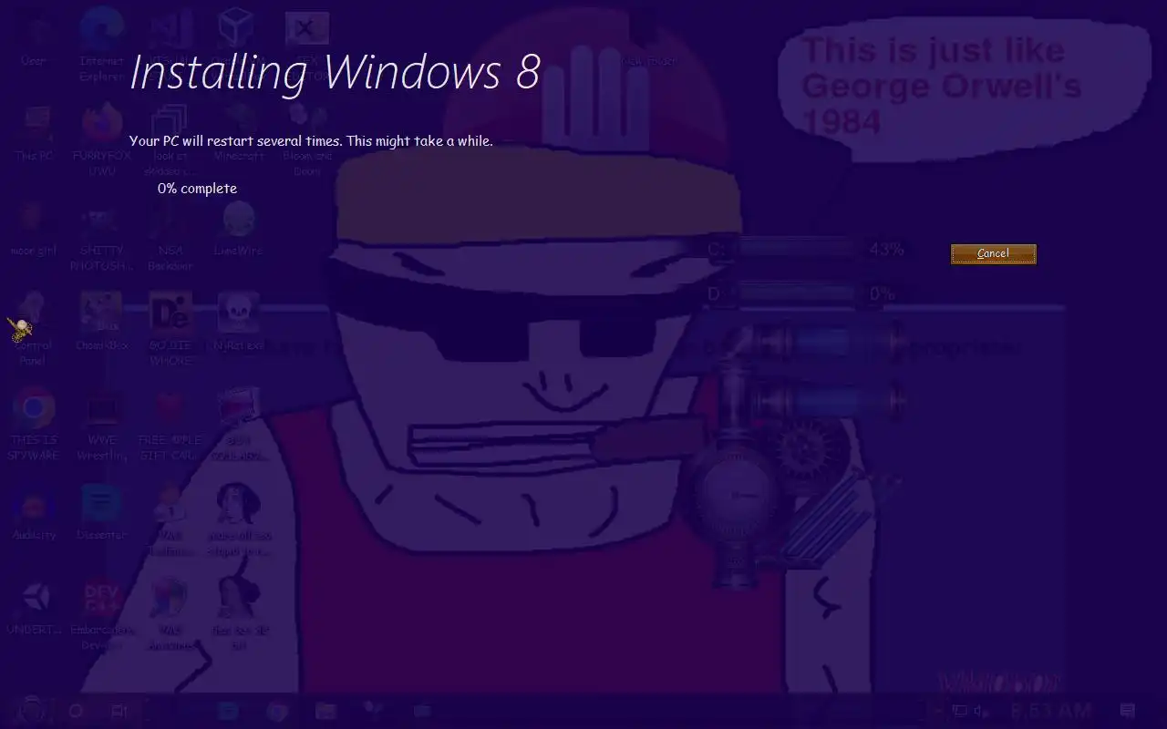Launch Internet Explorer from the desktop

point(101,44)
